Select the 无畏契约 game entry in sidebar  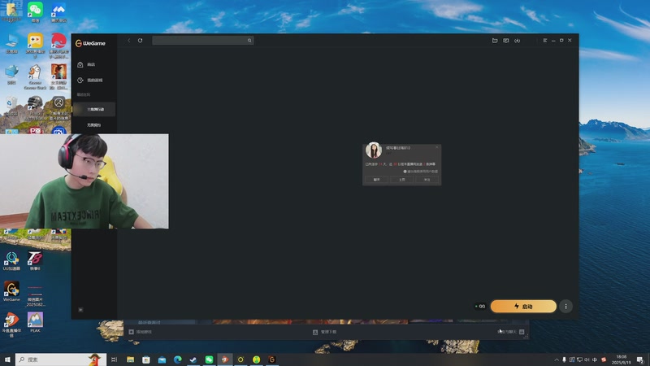coord(93,125)
